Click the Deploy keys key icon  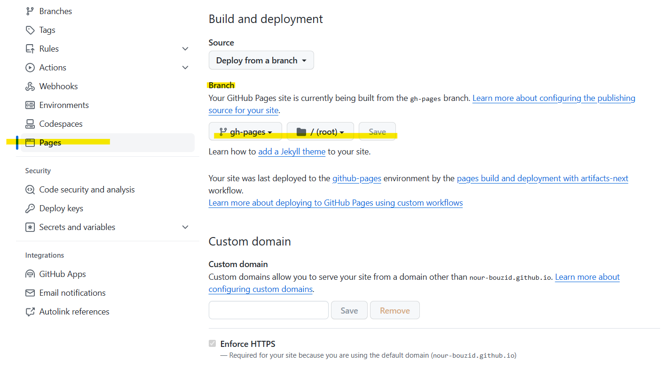(30, 208)
